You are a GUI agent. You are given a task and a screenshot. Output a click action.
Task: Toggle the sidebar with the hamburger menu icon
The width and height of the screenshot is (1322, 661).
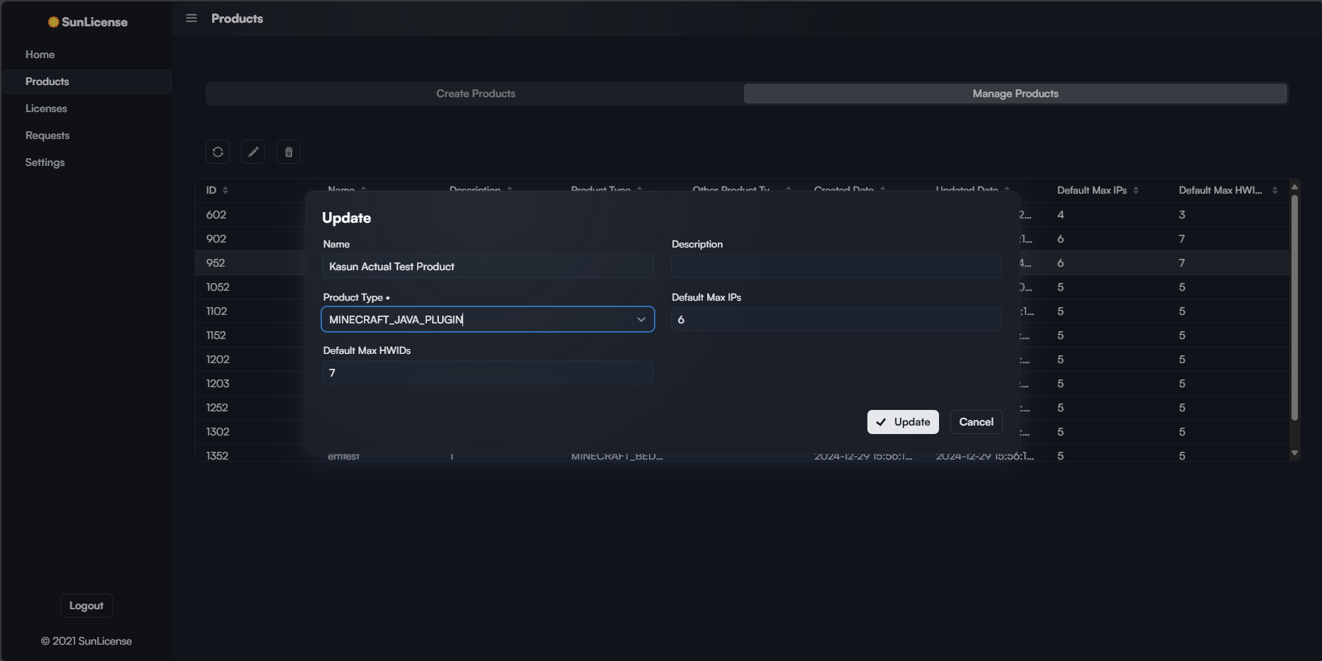tap(191, 18)
